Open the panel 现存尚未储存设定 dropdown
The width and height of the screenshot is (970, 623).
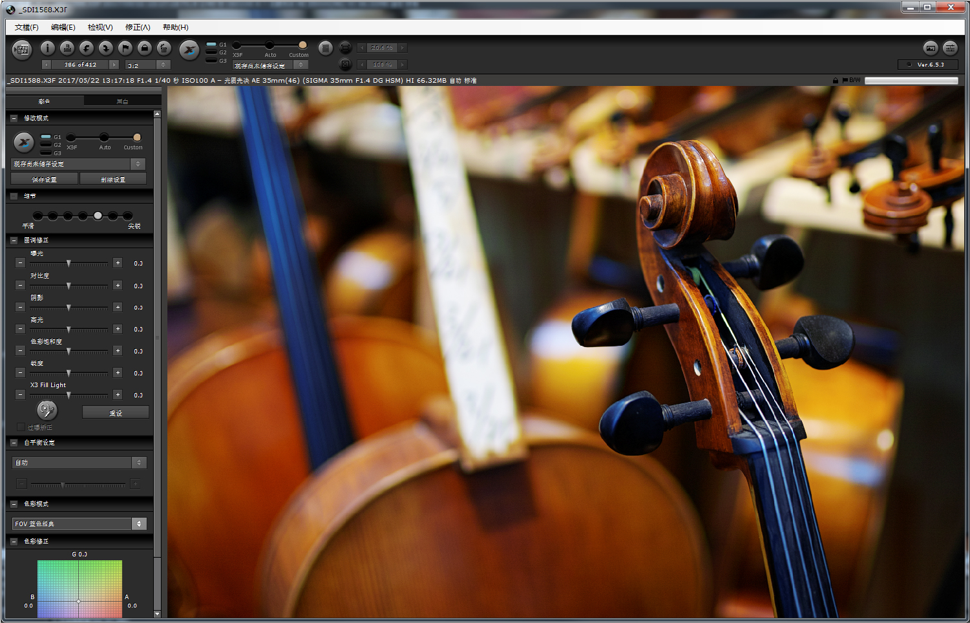[78, 164]
